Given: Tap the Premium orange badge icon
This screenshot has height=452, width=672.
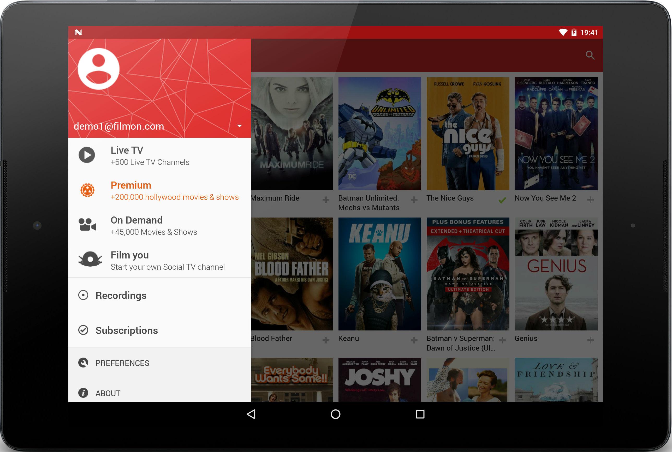Looking at the screenshot, I should click(x=87, y=190).
